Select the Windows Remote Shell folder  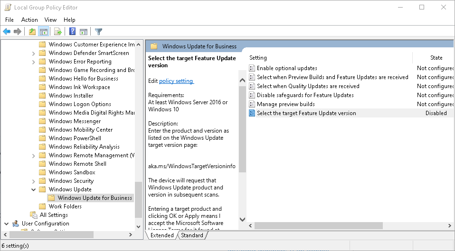(x=77, y=163)
